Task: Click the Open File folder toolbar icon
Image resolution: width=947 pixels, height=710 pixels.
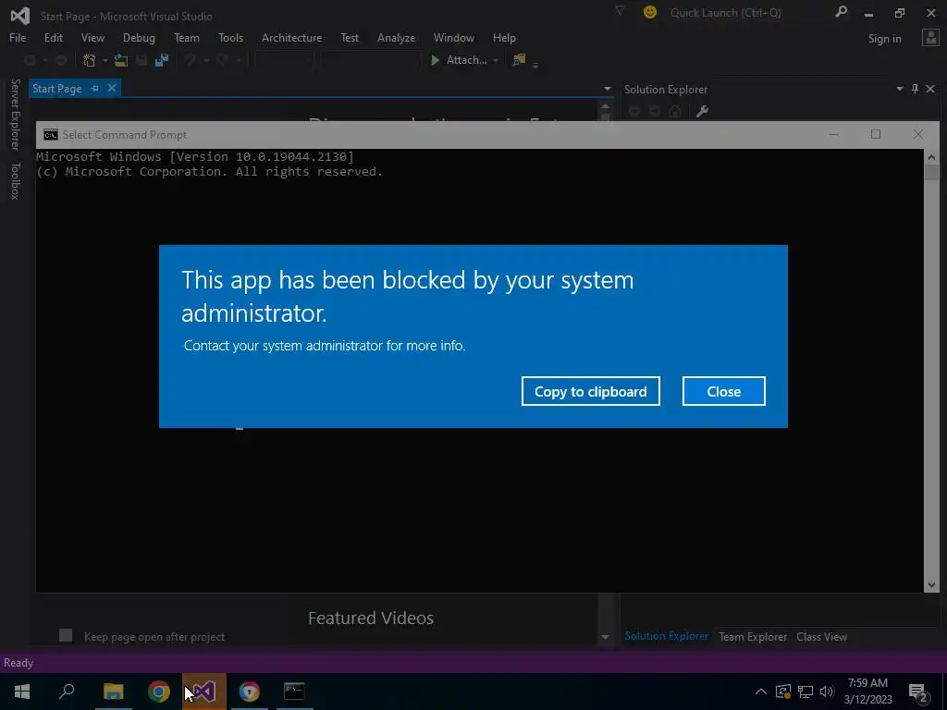Action: [x=121, y=60]
